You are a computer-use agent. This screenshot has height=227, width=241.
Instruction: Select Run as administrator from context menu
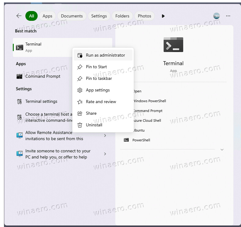pyautogui.click(x=105, y=55)
